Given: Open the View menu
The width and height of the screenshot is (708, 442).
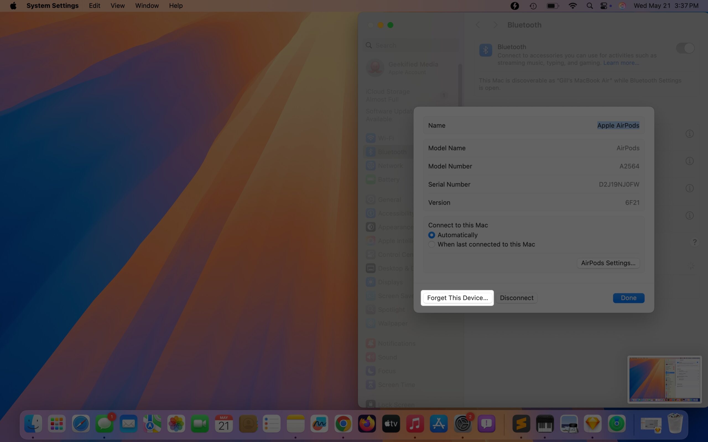Looking at the screenshot, I should pos(117,6).
